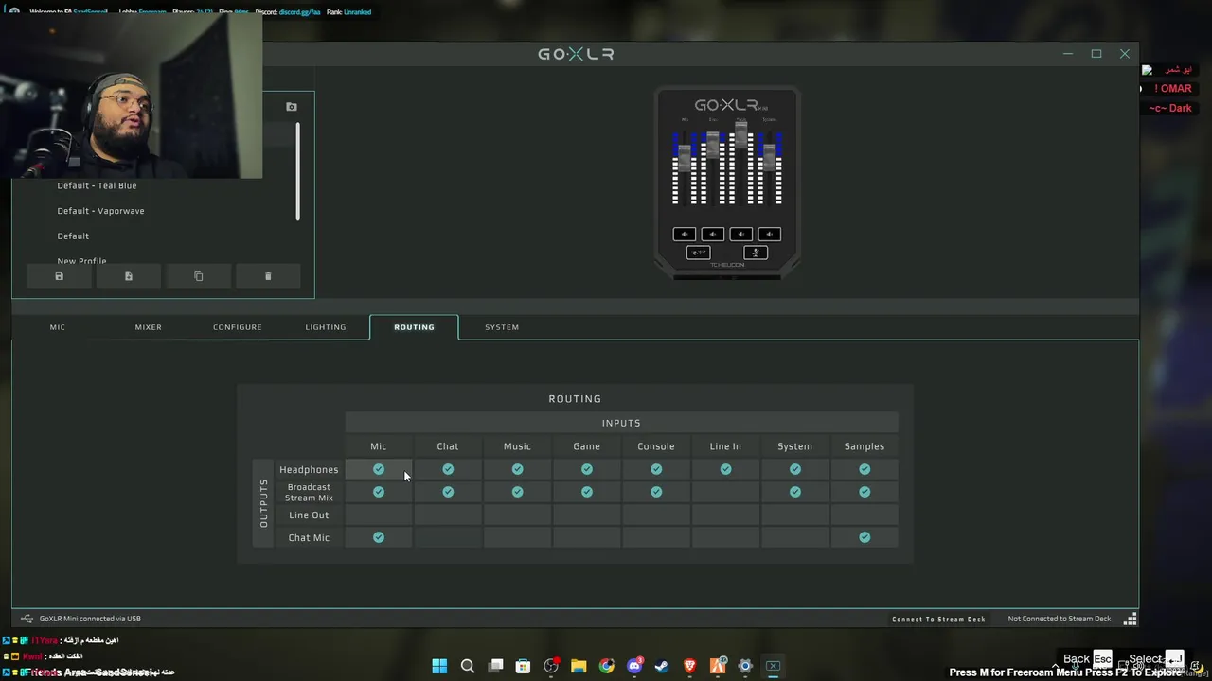Click Connect To Stream Deck button

938,619
